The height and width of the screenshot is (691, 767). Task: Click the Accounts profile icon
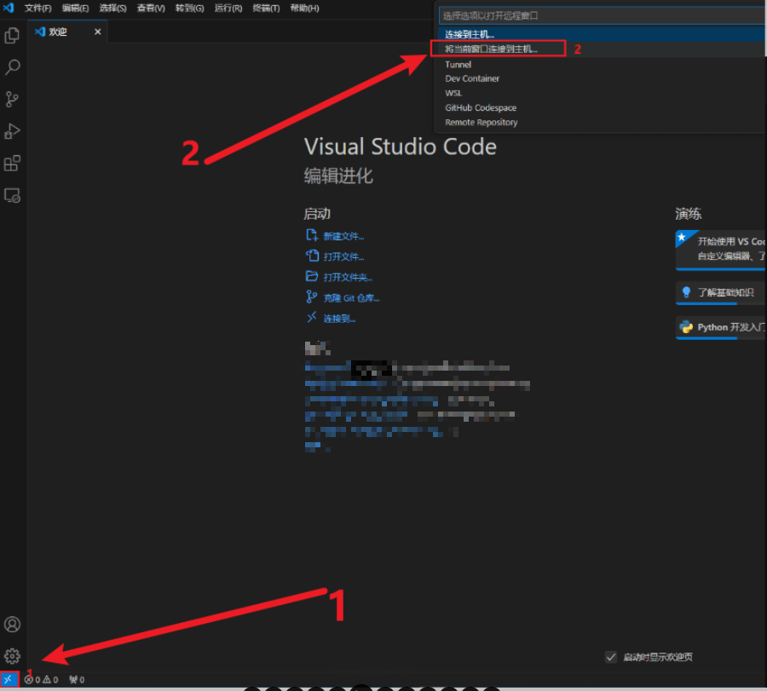point(13,625)
